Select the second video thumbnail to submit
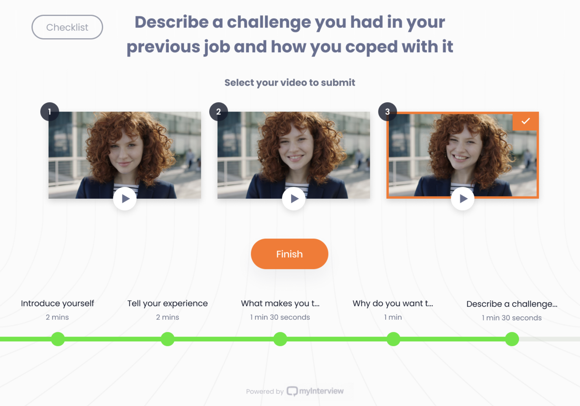 tap(294, 155)
